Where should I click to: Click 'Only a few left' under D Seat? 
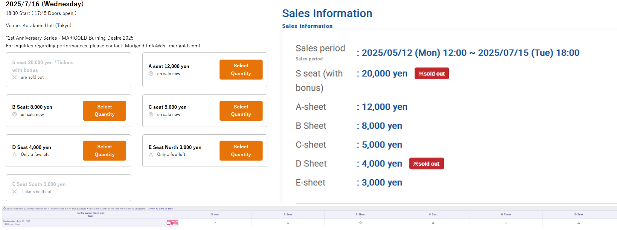35,154
